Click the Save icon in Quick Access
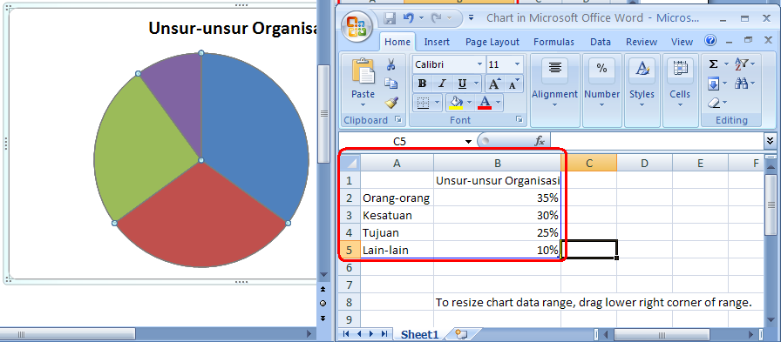The width and height of the screenshot is (781, 342). tap(390, 18)
